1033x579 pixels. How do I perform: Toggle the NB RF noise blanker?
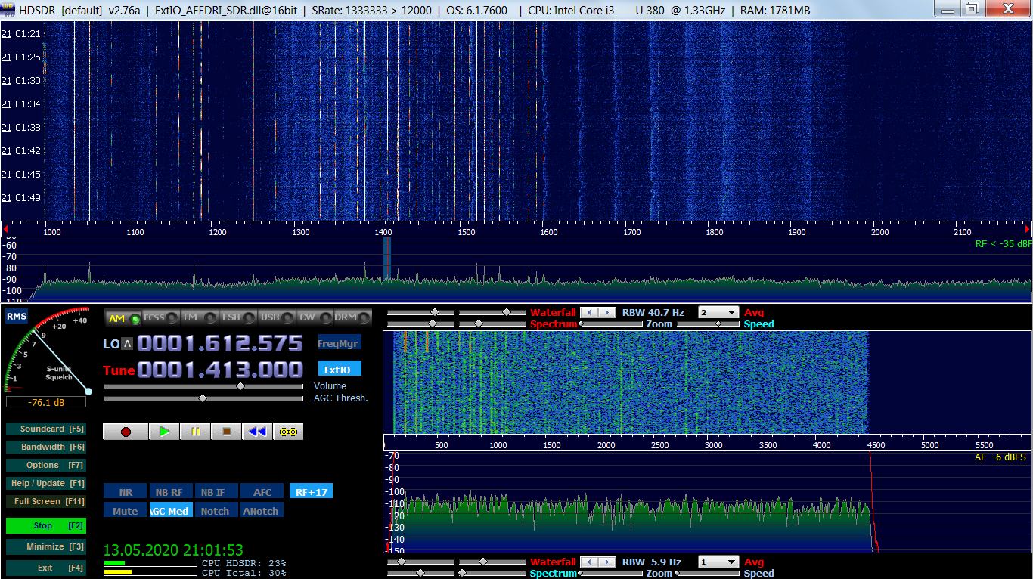tap(171, 492)
